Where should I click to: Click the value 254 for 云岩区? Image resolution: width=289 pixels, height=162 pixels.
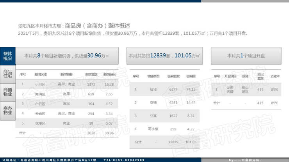click(91, 114)
